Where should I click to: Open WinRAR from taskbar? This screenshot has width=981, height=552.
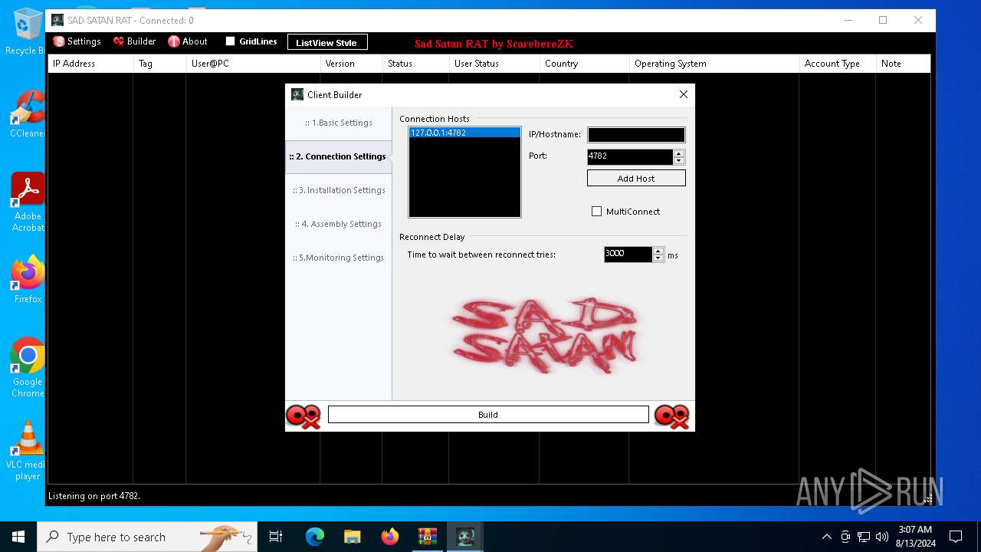[427, 537]
